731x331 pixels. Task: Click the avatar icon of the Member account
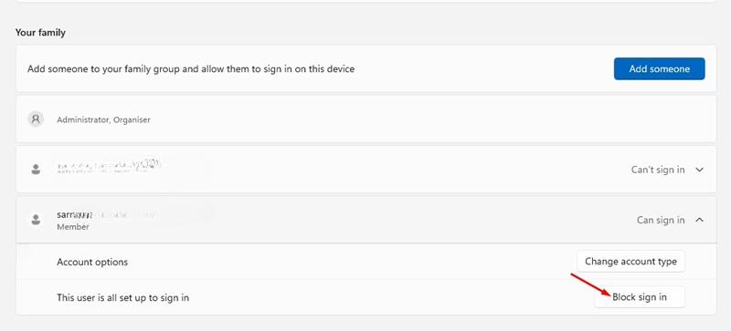pyautogui.click(x=36, y=220)
